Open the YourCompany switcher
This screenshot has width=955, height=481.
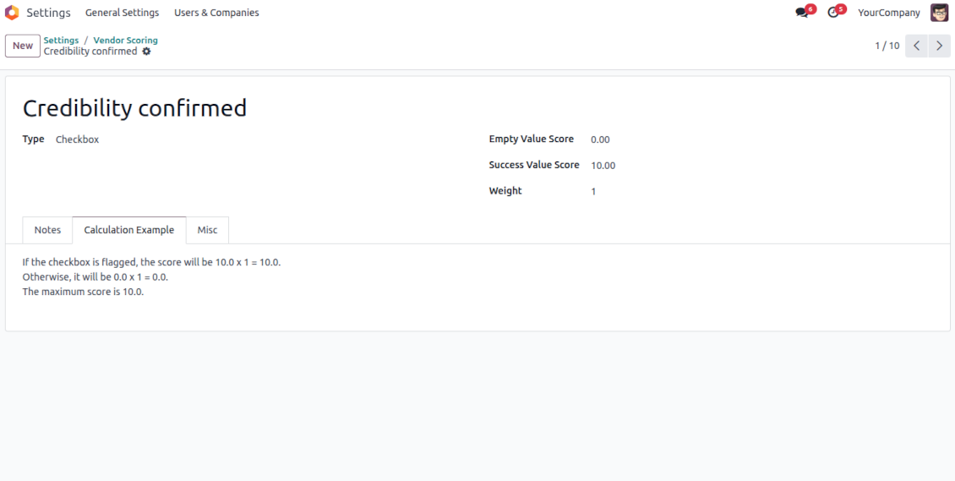[x=888, y=13]
